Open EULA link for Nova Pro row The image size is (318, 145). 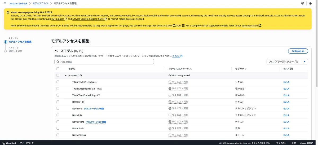pyautogui.click(x=286, y=108)
